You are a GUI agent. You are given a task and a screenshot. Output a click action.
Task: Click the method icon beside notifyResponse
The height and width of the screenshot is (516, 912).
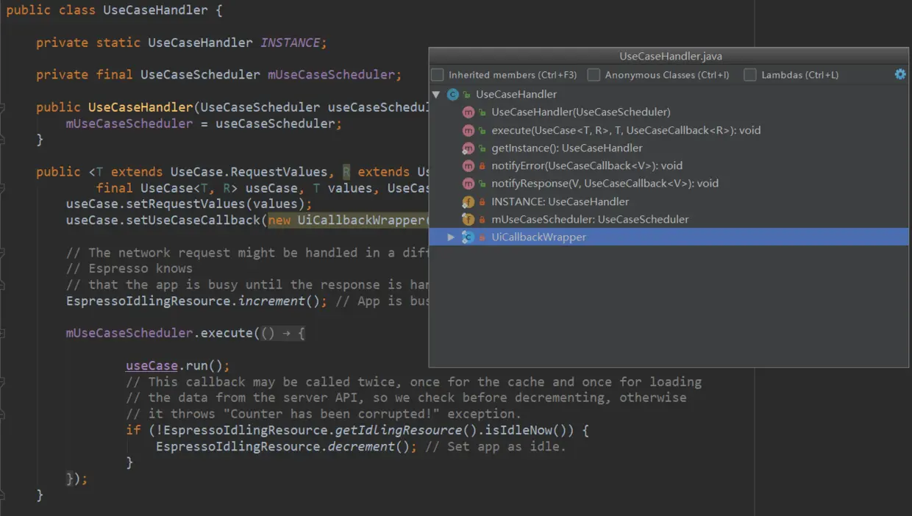coord(468,183)
